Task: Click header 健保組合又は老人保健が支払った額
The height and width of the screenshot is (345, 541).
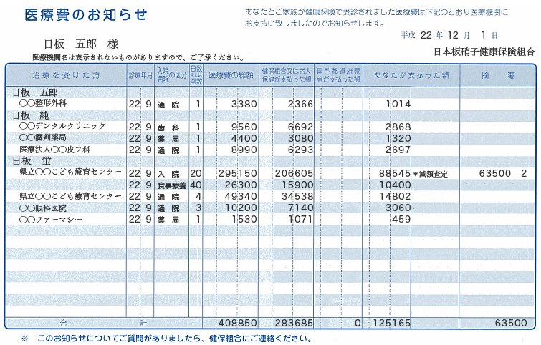Action: coord(287,74)
